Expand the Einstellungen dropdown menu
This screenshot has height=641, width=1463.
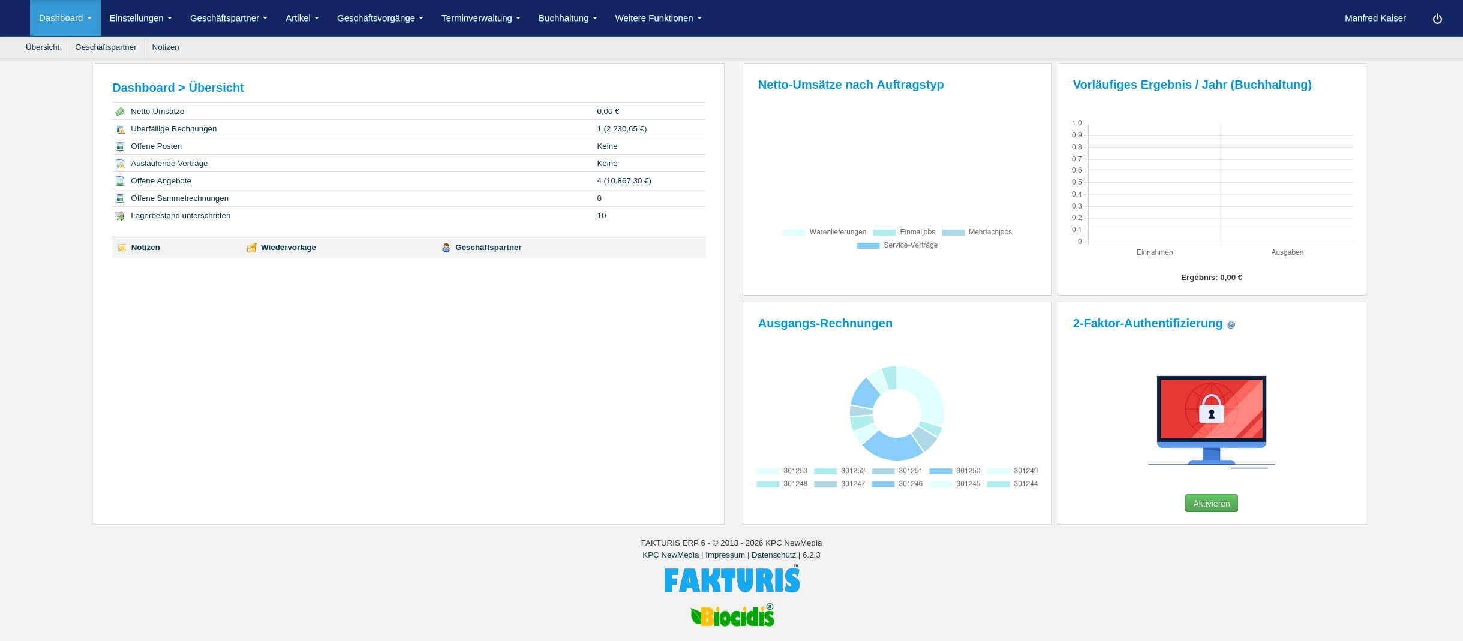140,18
